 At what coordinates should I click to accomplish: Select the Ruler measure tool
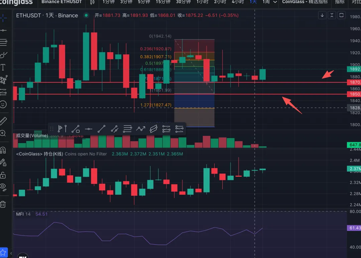coord(3,121)
